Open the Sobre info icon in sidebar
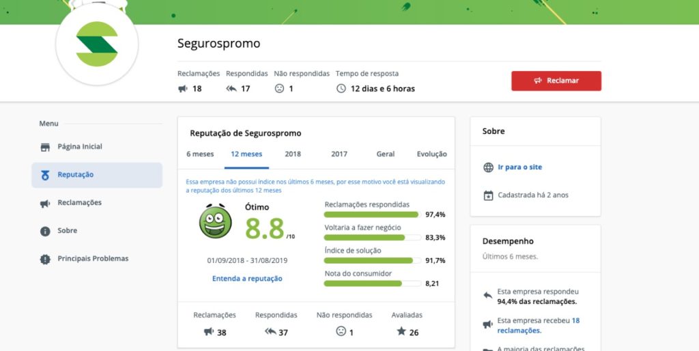 pos(45,231)
